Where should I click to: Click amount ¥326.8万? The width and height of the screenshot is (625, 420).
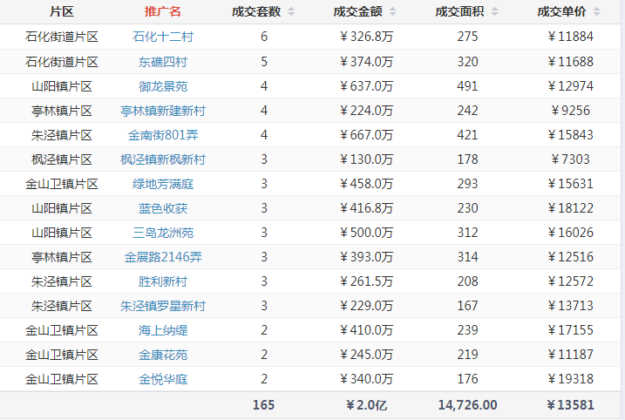366,37
